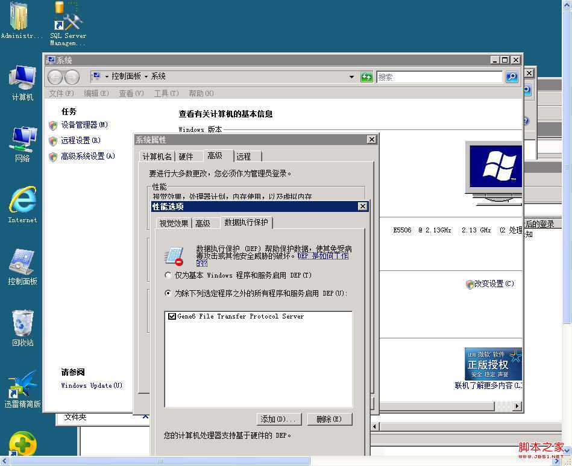Screen dimensions: 572x466
Task: Click inside the 搜索 input field
Action: click(440, 76)
